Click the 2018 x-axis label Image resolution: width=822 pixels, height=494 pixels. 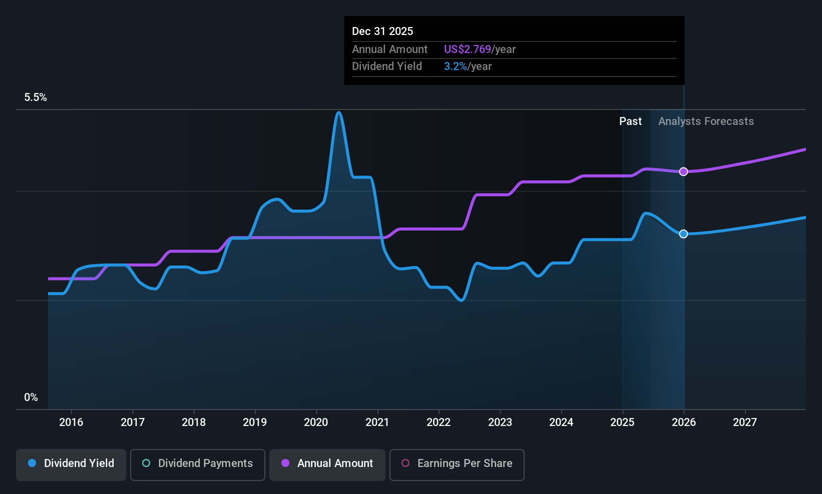[x=194, y=422]
